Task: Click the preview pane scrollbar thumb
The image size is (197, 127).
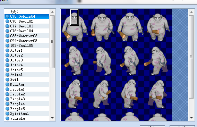Action: (x=191, y=57)
